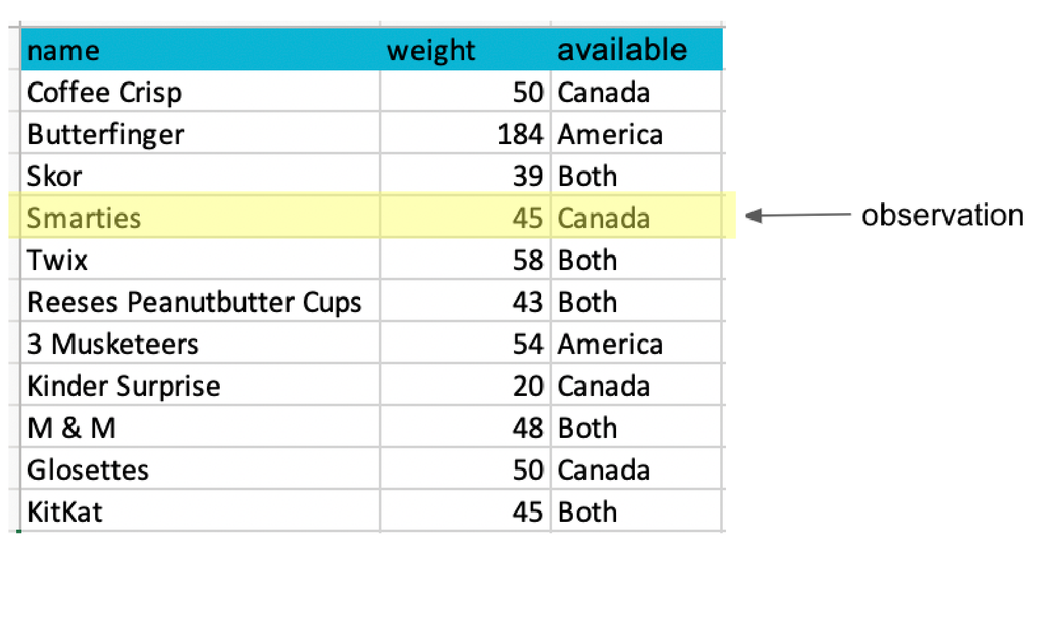Click the Skor cell
The height and width of the screenshot is (633, 1046).
coord(54,176)
